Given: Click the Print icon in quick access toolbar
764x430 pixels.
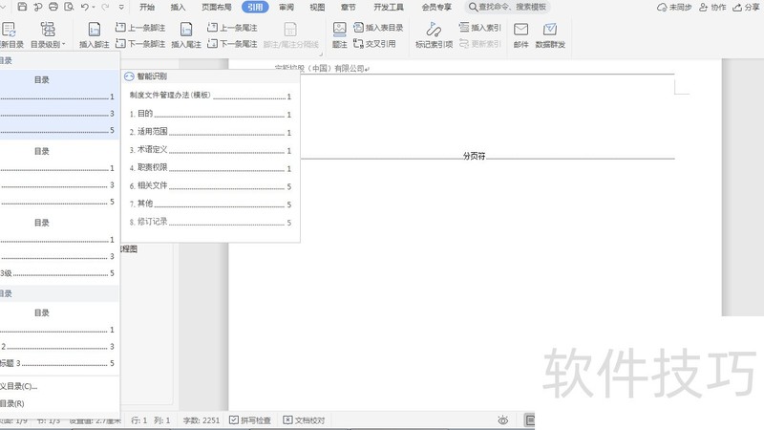Looking at the screenshot, I should tap(53, 7).
